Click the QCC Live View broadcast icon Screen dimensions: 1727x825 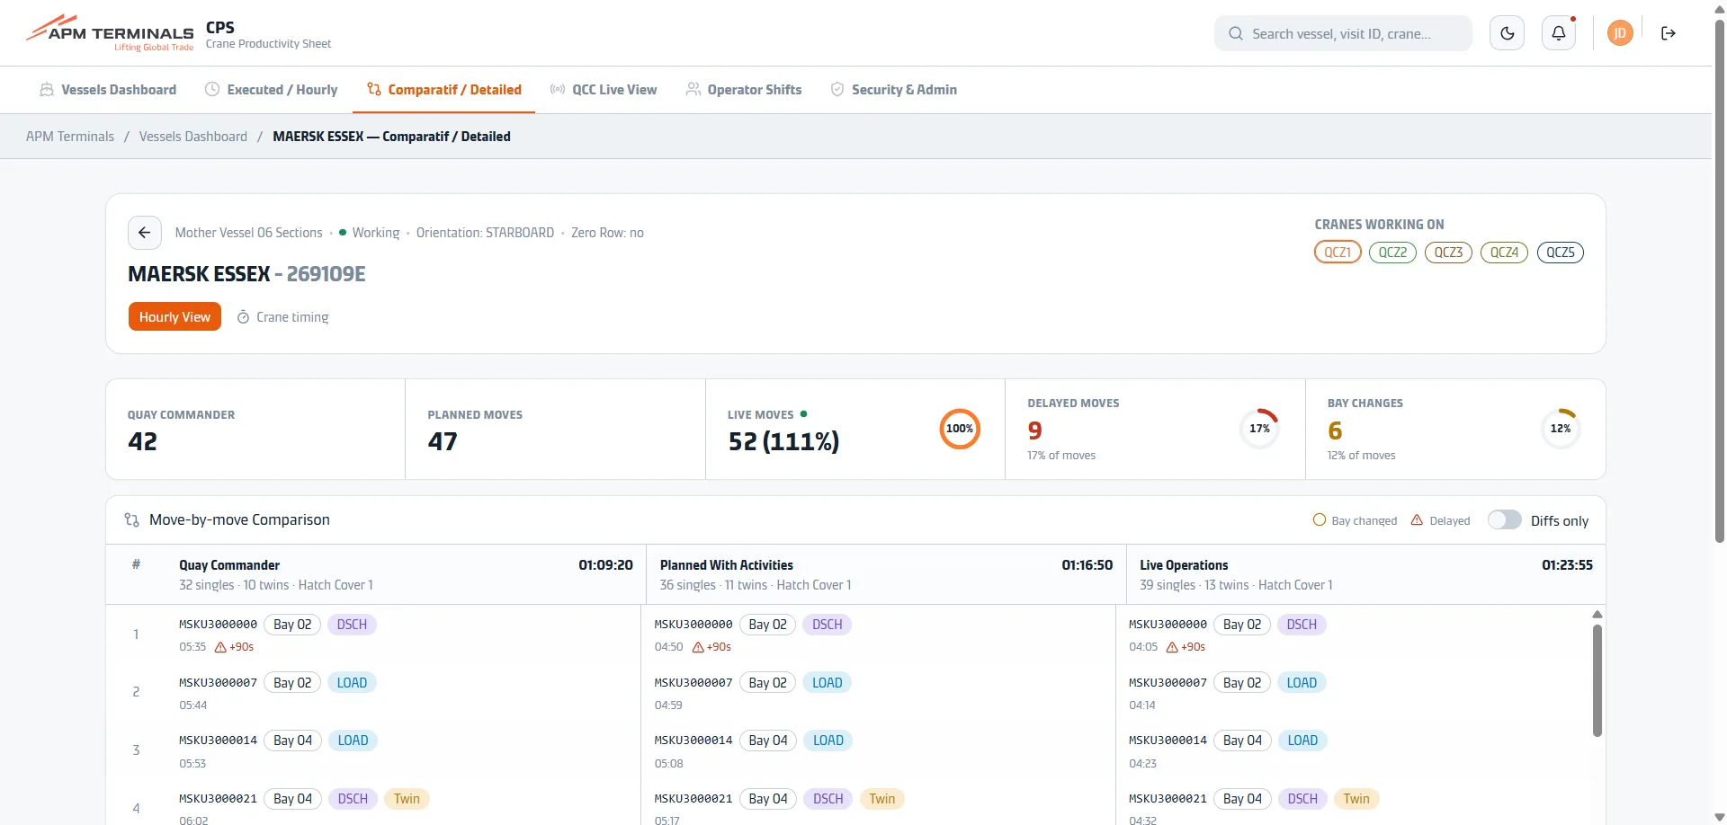(x=558, y=90)
